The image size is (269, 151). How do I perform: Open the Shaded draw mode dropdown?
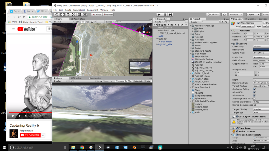(64, 22)
